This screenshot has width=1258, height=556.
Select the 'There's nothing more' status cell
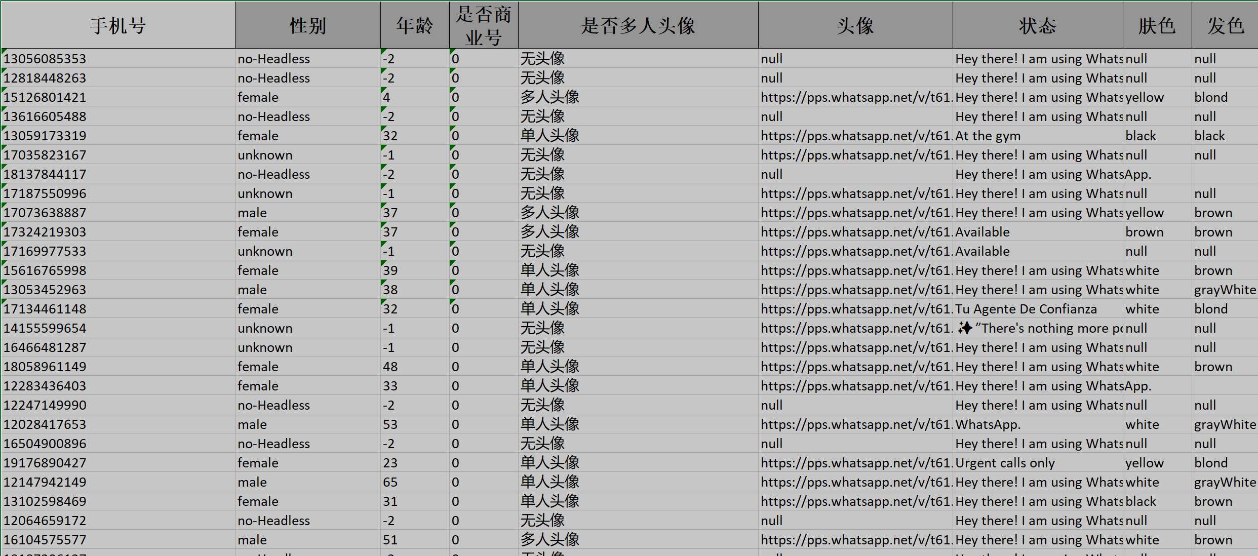pos(1038,328)
